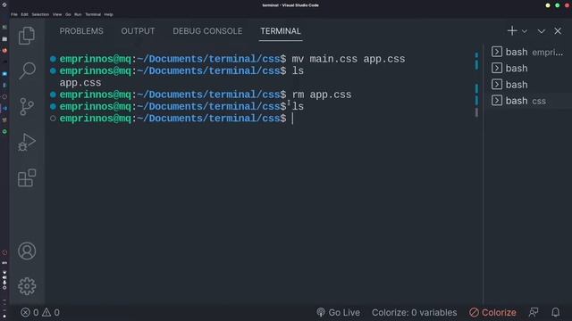Click the terminal scrollbar overview ruler
This screenshot has height=321, width=572.
[476, 85]
